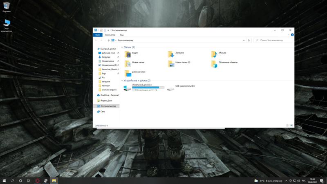This screenshot has height=184, width=327.
Task: Refresh the Этот компьютер view
Action: point(249,40)
